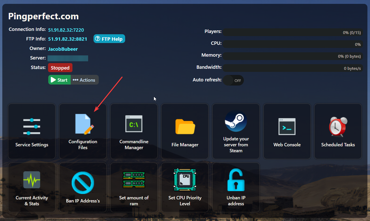This screenshot has height=221, width=370.
Task: Open the Web Console terminal icon
Action: pyautogui.click(x=287, y=127)
